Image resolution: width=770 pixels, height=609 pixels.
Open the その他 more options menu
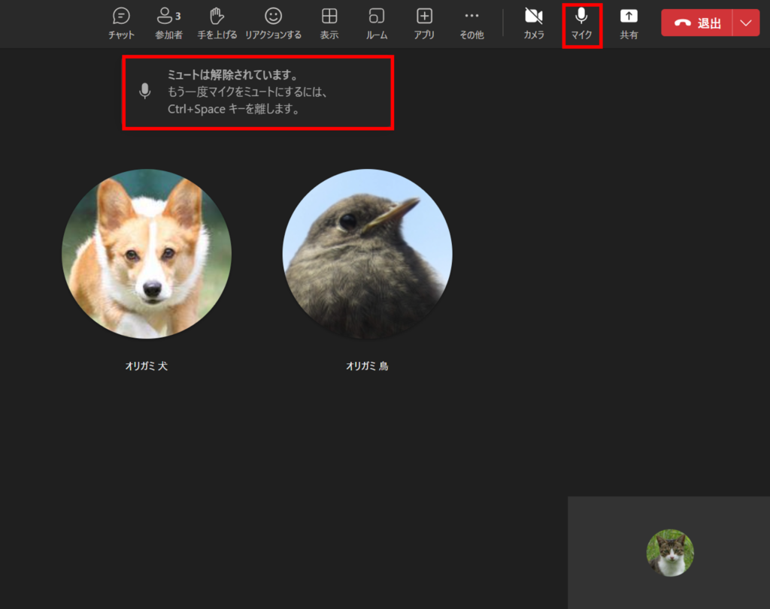point(471,23)
